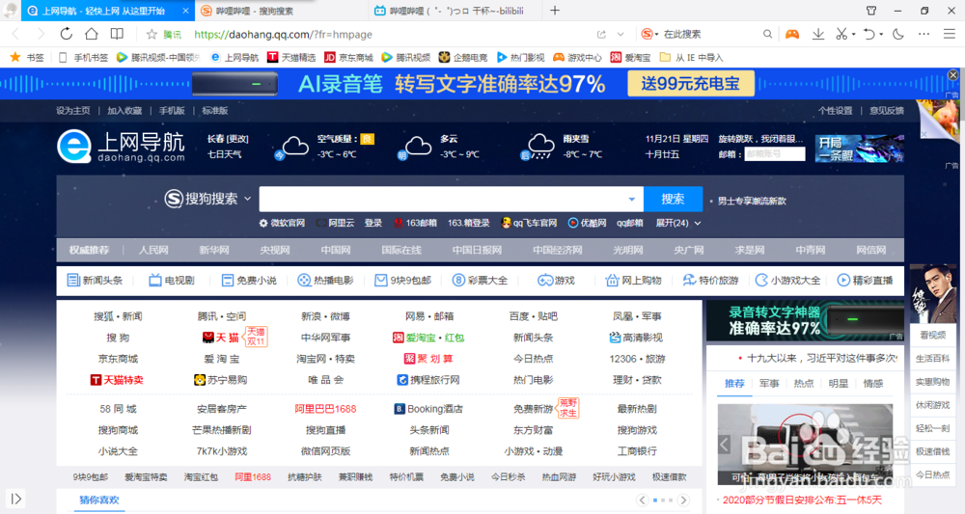965x514 pixels.
Task: Open 热播电影 category icon link
Action: 325,281
